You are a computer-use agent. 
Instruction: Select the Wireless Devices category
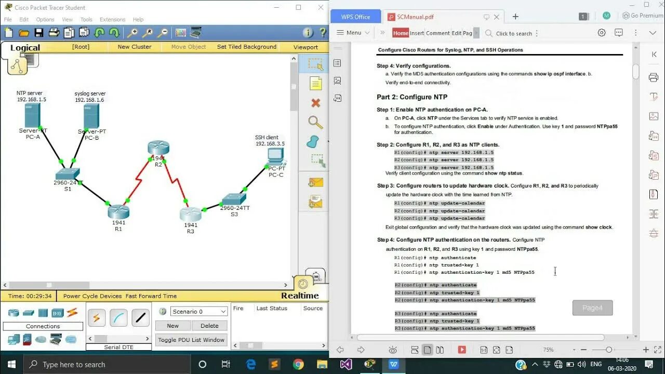point(57,313)
